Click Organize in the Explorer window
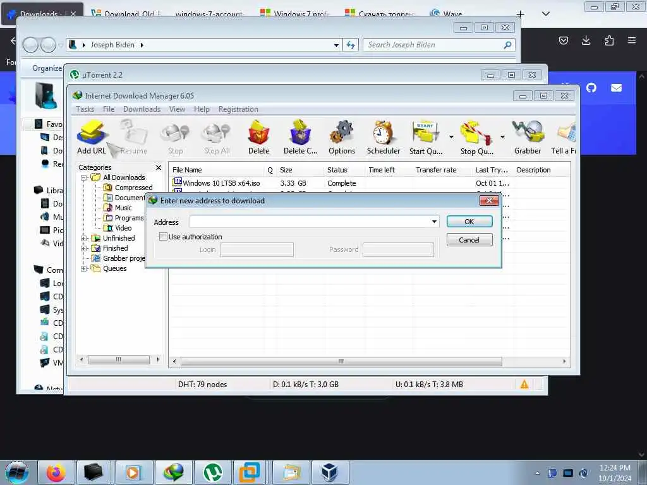The image size is (647, 485). coord(47,68)
